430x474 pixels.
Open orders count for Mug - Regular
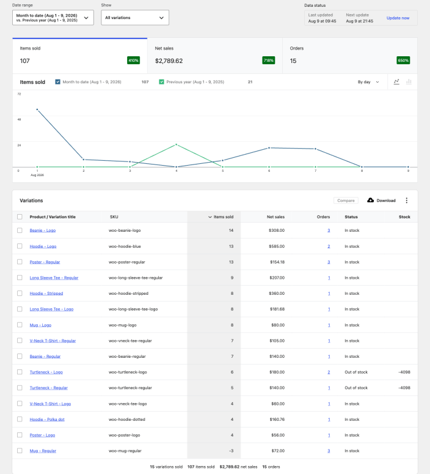pos(329,450)
